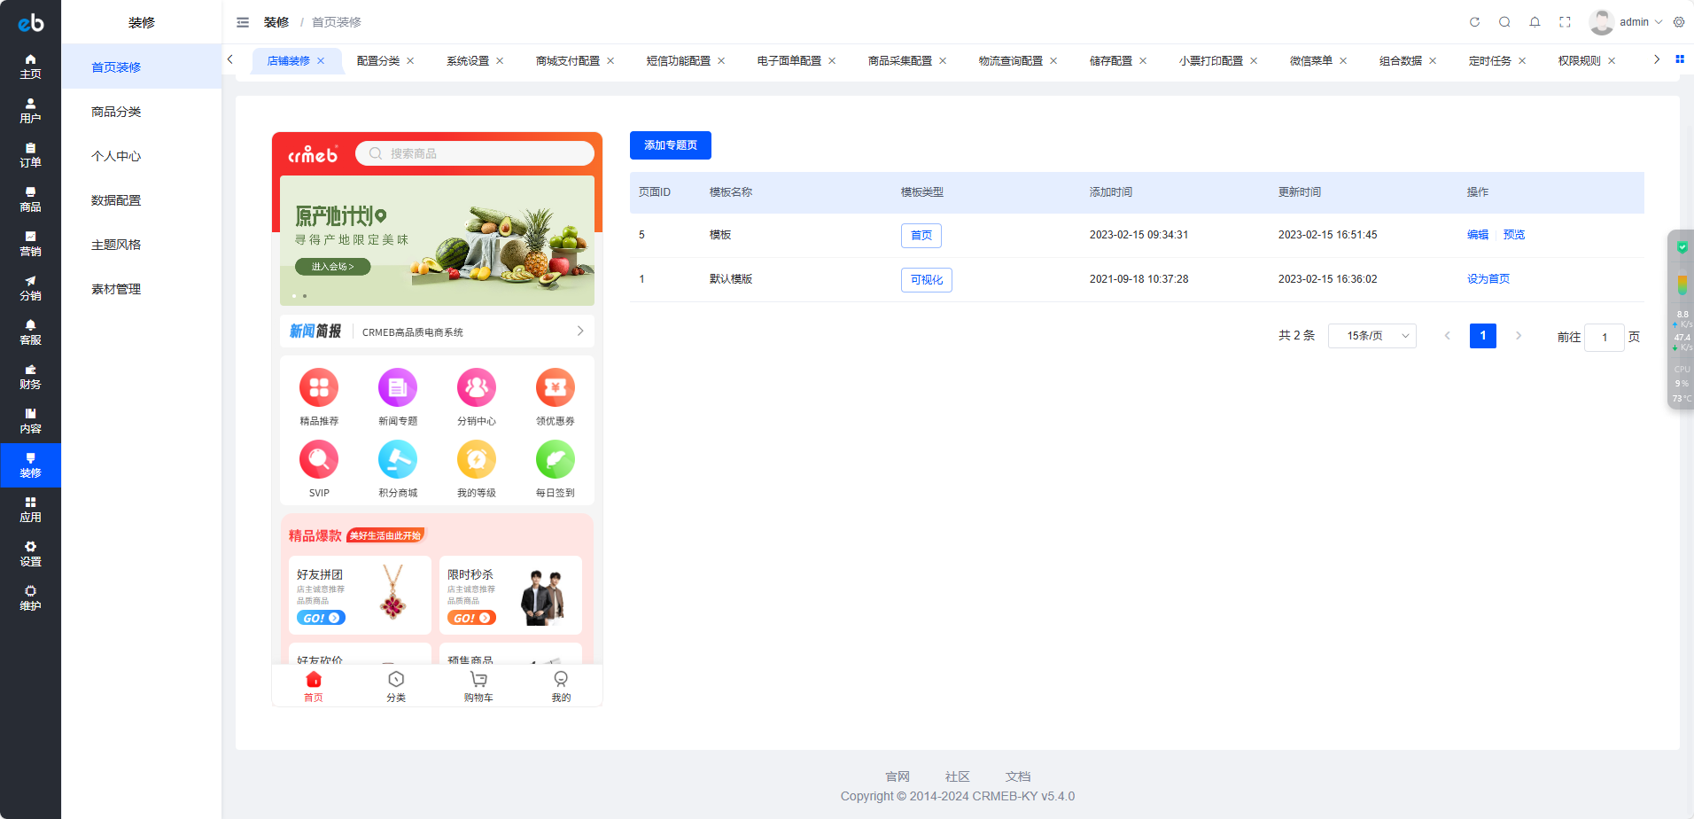Click the refresh icon in top header
This screenshot has height=819, width=1694.
tap(1474, 22)
